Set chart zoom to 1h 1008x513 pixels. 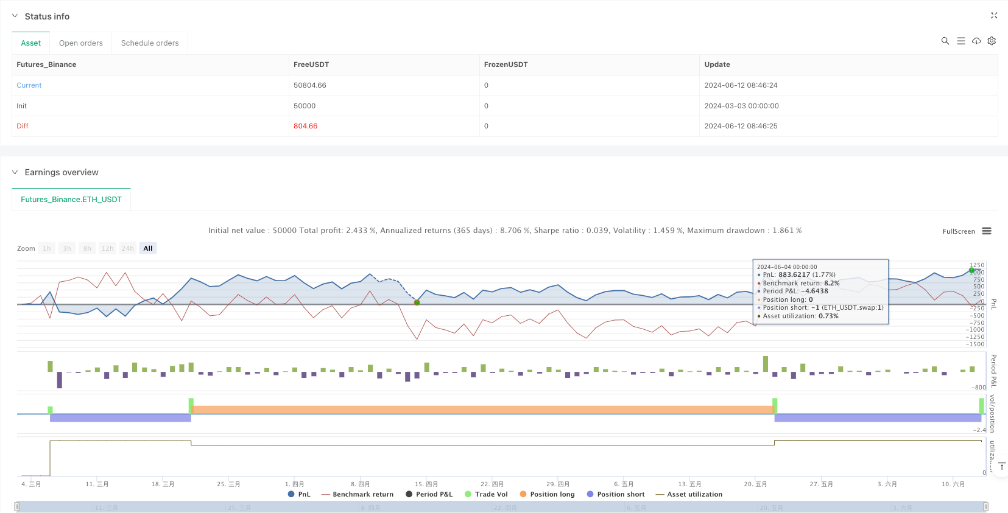click(x=47, y=248)
